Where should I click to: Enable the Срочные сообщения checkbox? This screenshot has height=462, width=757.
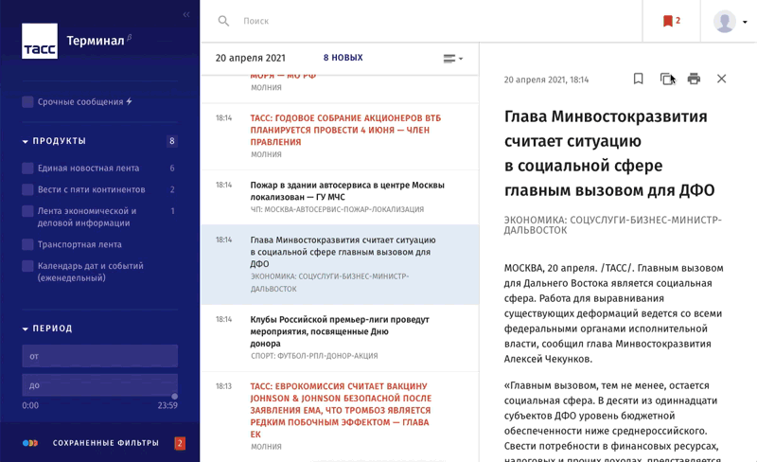(x=27, y=102)
